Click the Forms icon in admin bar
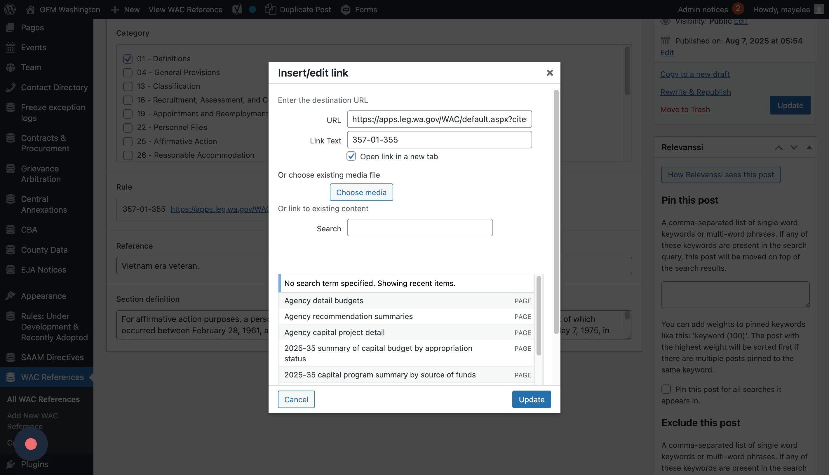The width and height of the screenshot is (829, 475). coord(346,9)
